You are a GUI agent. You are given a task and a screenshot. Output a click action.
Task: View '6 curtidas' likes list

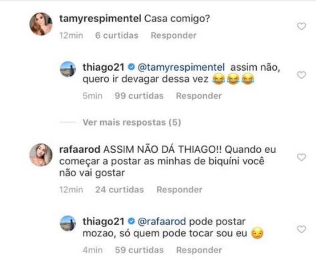(117, 36)
